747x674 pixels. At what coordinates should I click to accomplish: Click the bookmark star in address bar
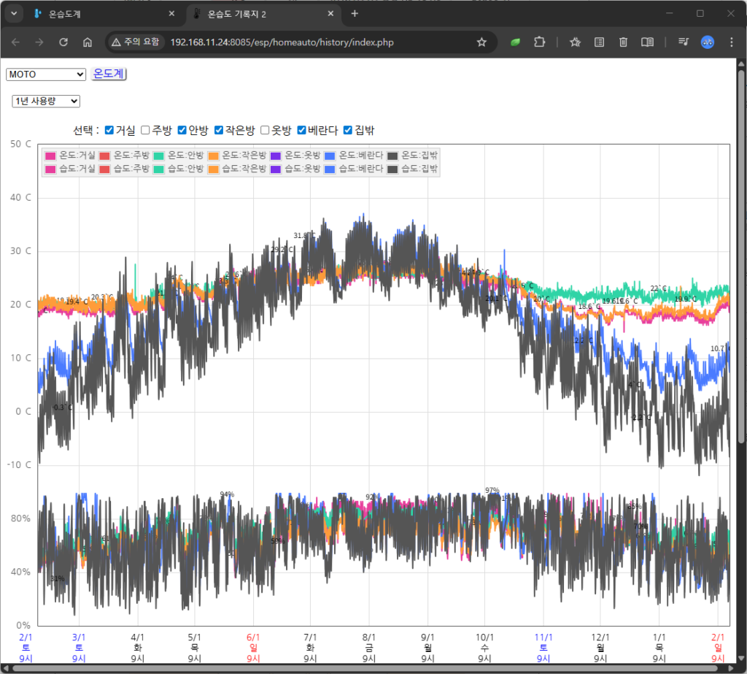481,42
